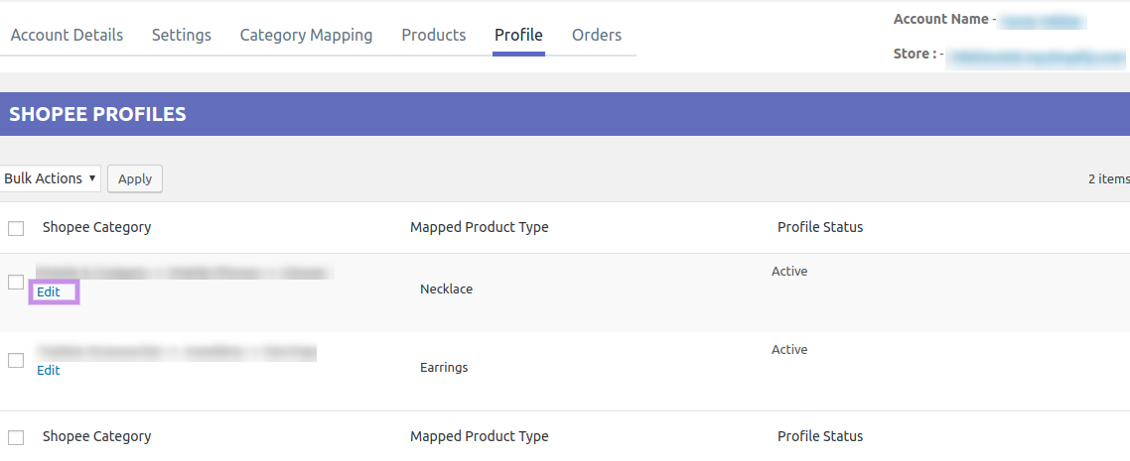Click the 2 items count label

tap(1108, 179)
